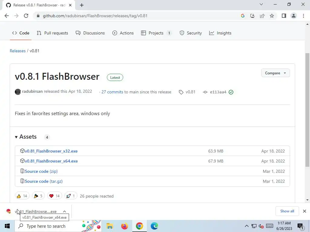Click the taskbar search box

[58, 226]
